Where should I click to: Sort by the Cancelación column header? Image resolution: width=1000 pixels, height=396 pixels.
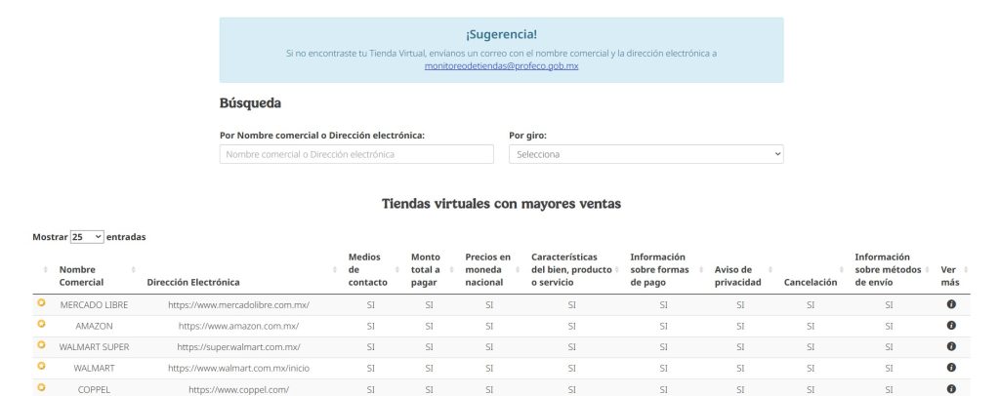[x=810, y=282]
